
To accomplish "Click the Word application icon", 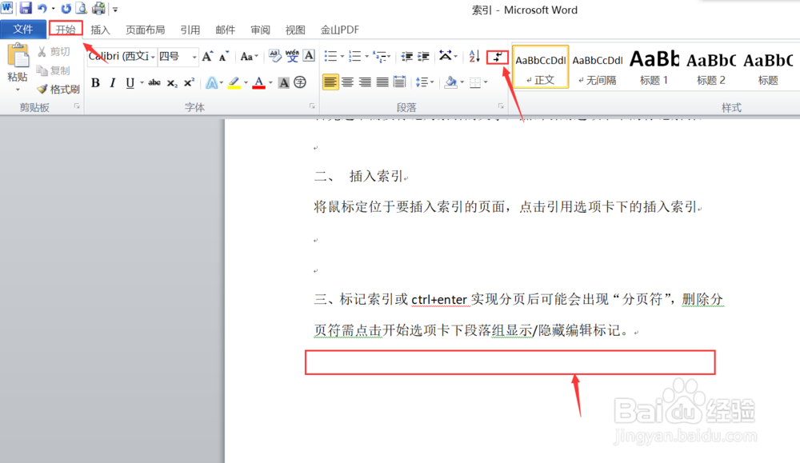I will pyautogui.click(x=7, y=8).
